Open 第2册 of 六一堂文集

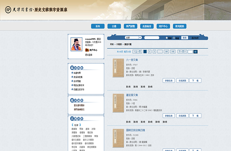click(x=135, y=87)
